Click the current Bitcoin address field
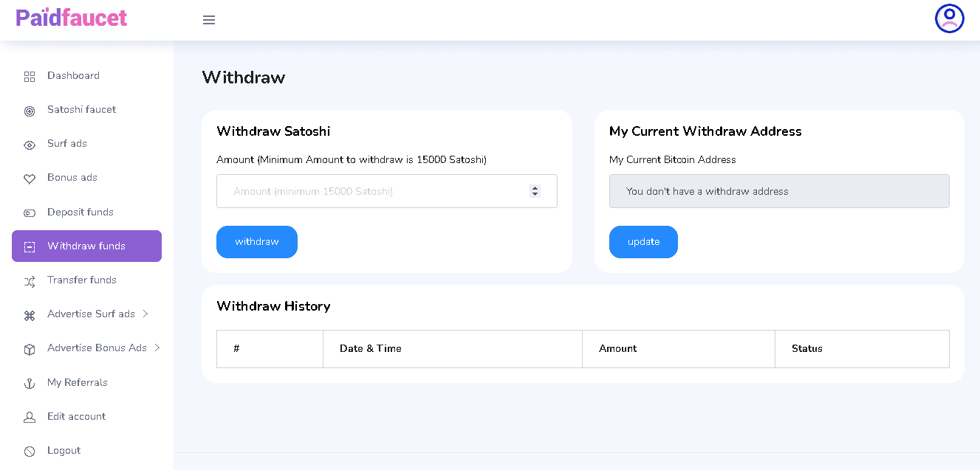The height and width of the screenshot is (470, 980). [778, 191]
